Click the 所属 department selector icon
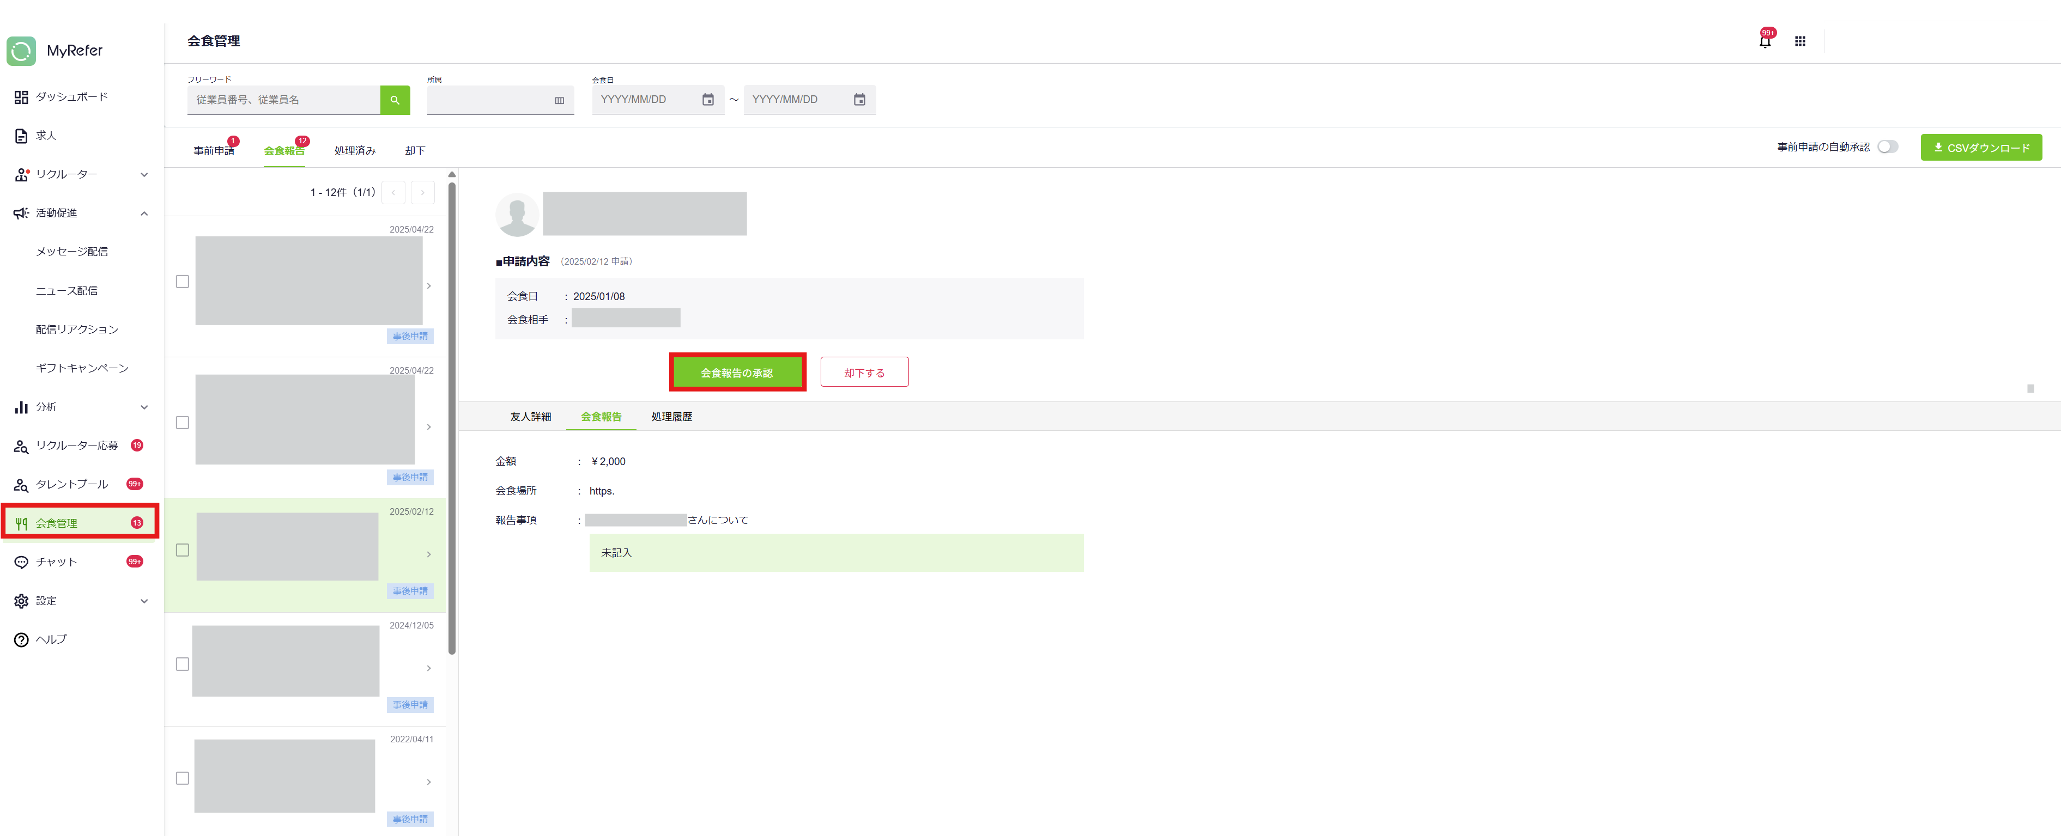Viewport: 2061px width, 836px height. point(559,101)
